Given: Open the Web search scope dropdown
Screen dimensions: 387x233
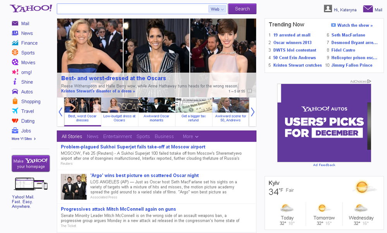Looking at the screenshot, I should click(x=217, y=9).
